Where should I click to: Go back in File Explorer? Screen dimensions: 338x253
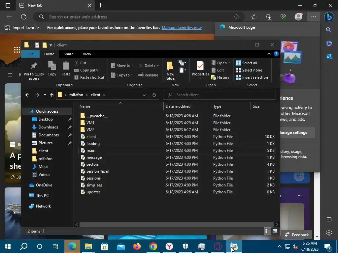tap(27, 95)
